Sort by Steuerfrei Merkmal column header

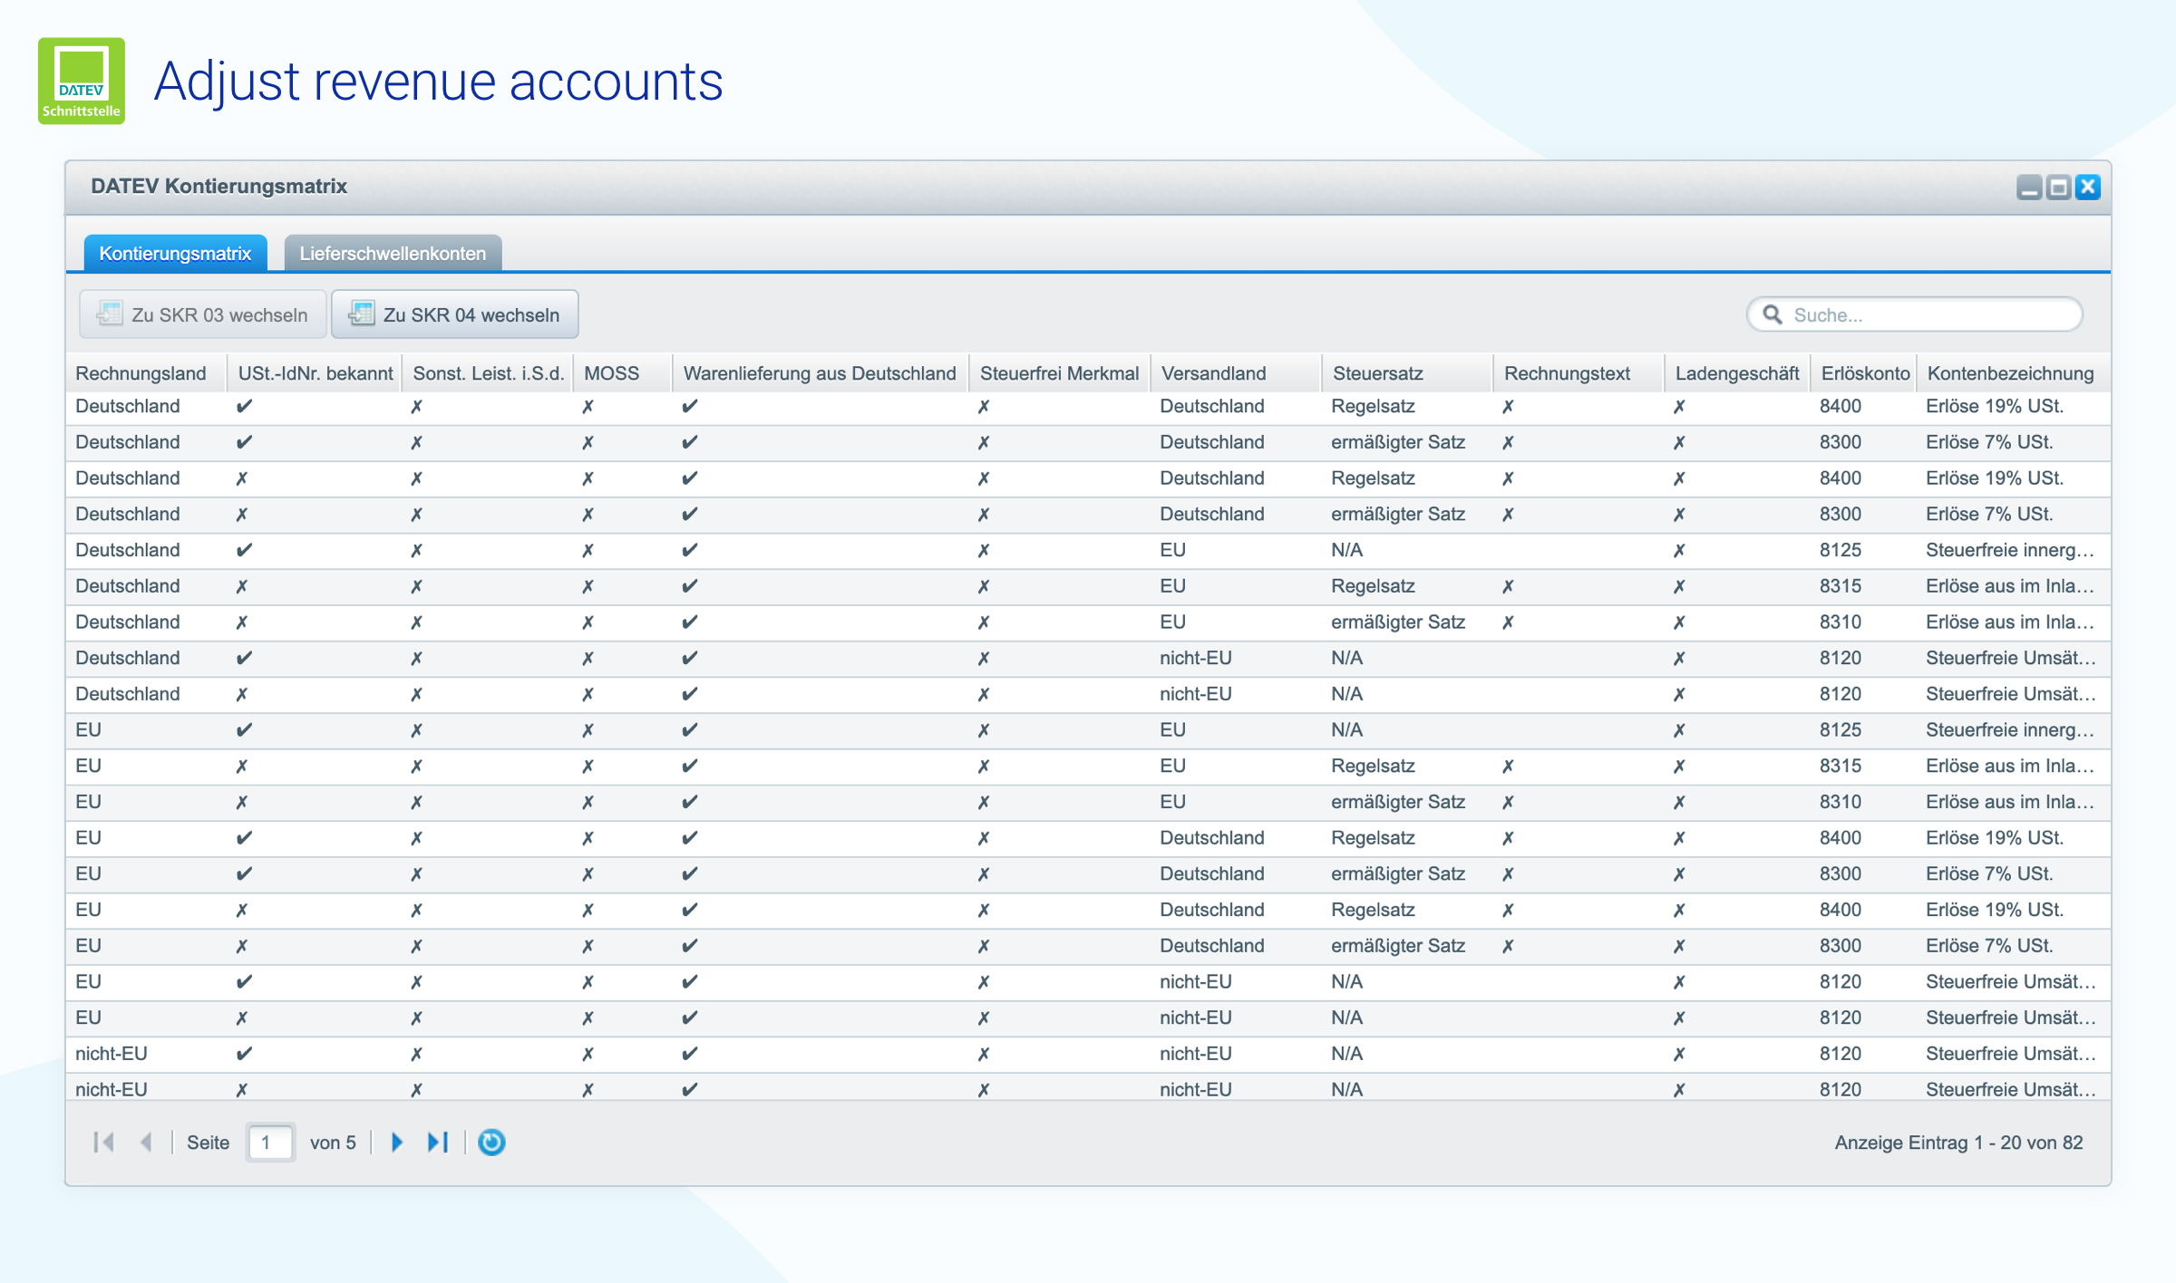tap(1059, 373)
